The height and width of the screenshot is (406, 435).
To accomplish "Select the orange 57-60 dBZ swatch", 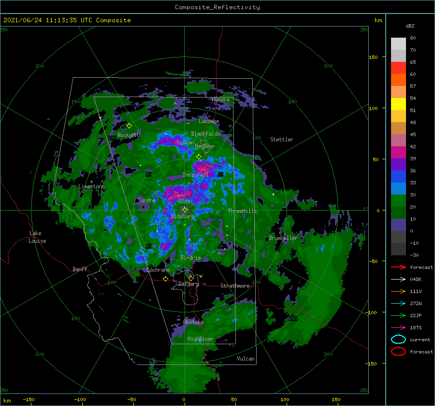I will coord(398,80).
